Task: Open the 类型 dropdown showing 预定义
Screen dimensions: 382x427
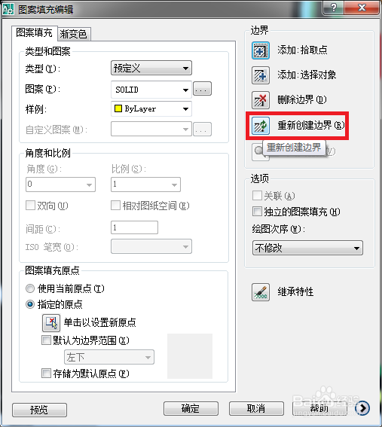Action: tap(151, 68)
